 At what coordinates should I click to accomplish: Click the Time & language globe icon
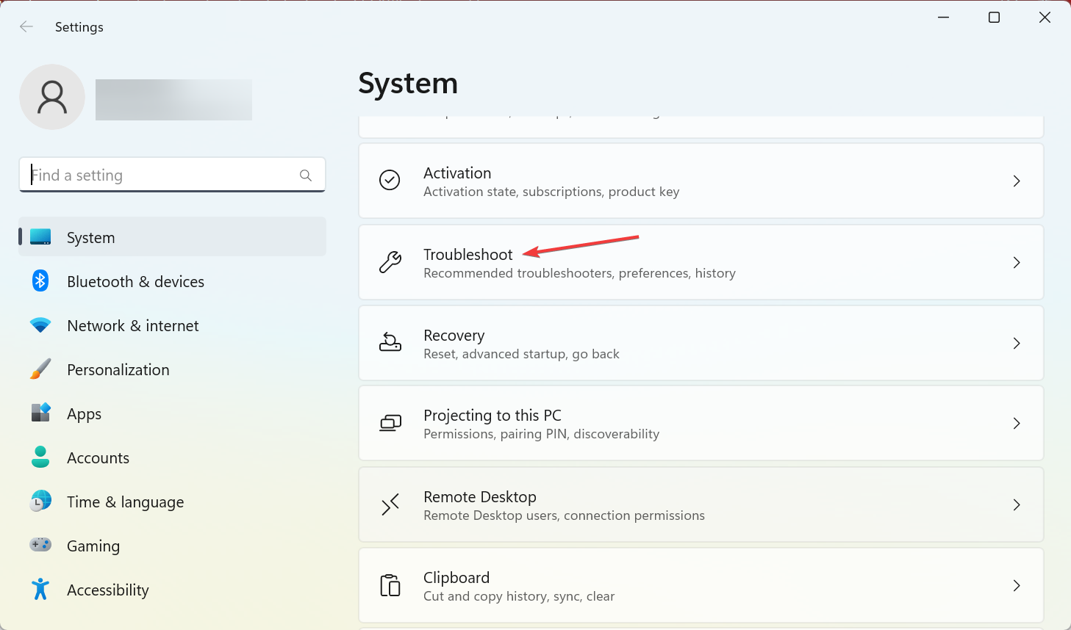[x=40, y=502]
